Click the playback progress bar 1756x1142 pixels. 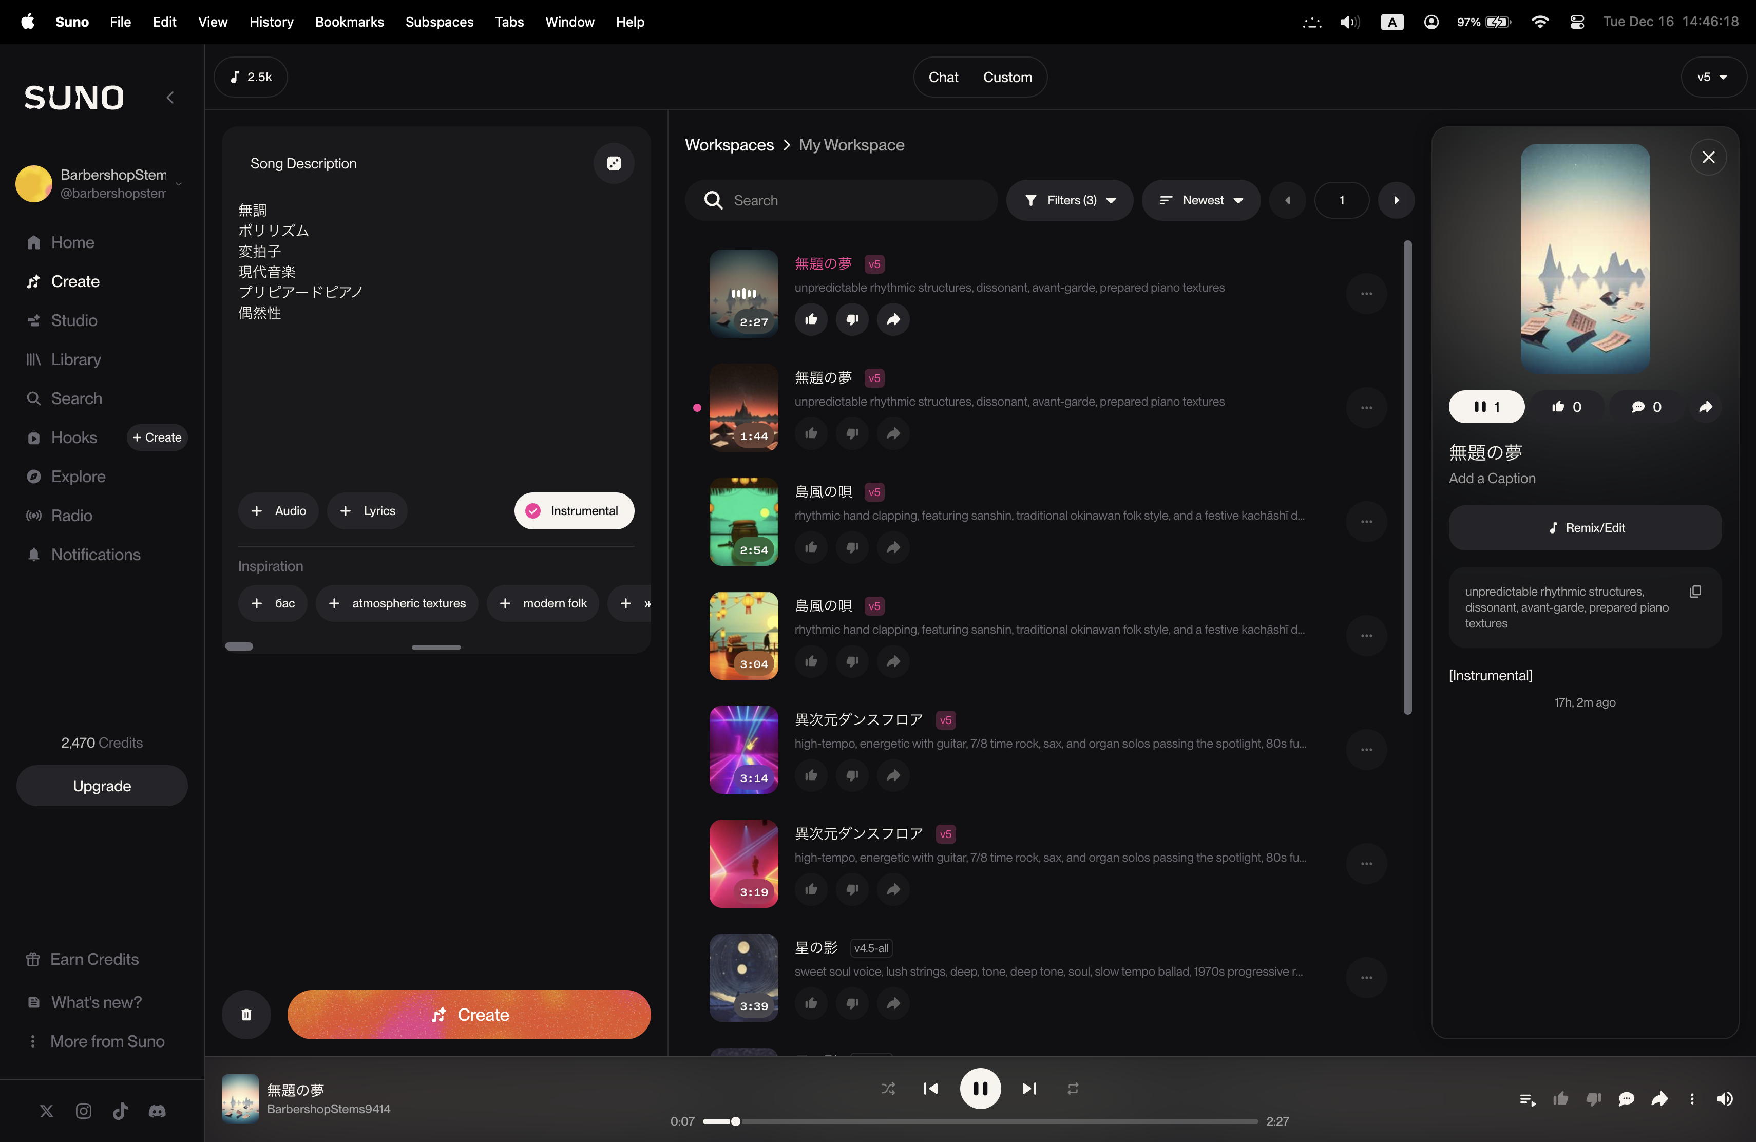click(981, 1121)
